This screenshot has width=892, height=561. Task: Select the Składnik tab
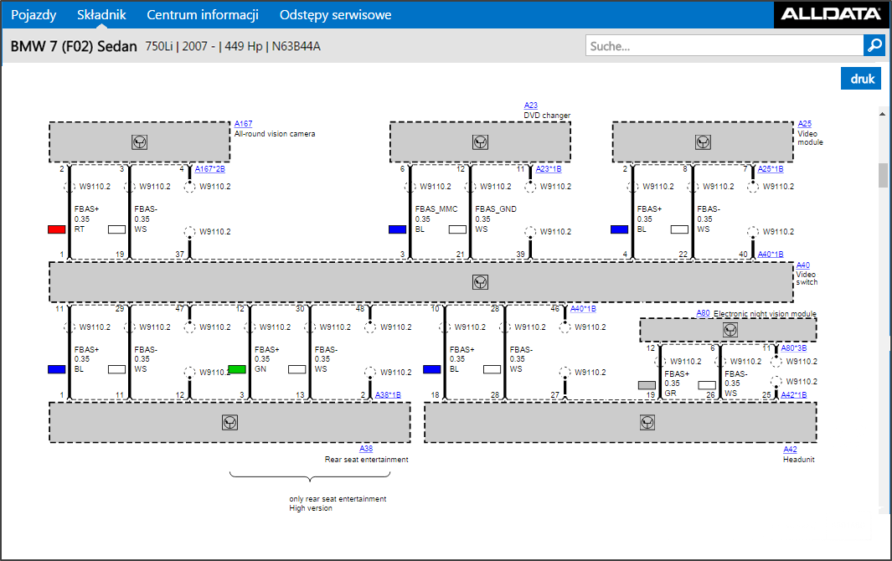(x=101, y=15)
